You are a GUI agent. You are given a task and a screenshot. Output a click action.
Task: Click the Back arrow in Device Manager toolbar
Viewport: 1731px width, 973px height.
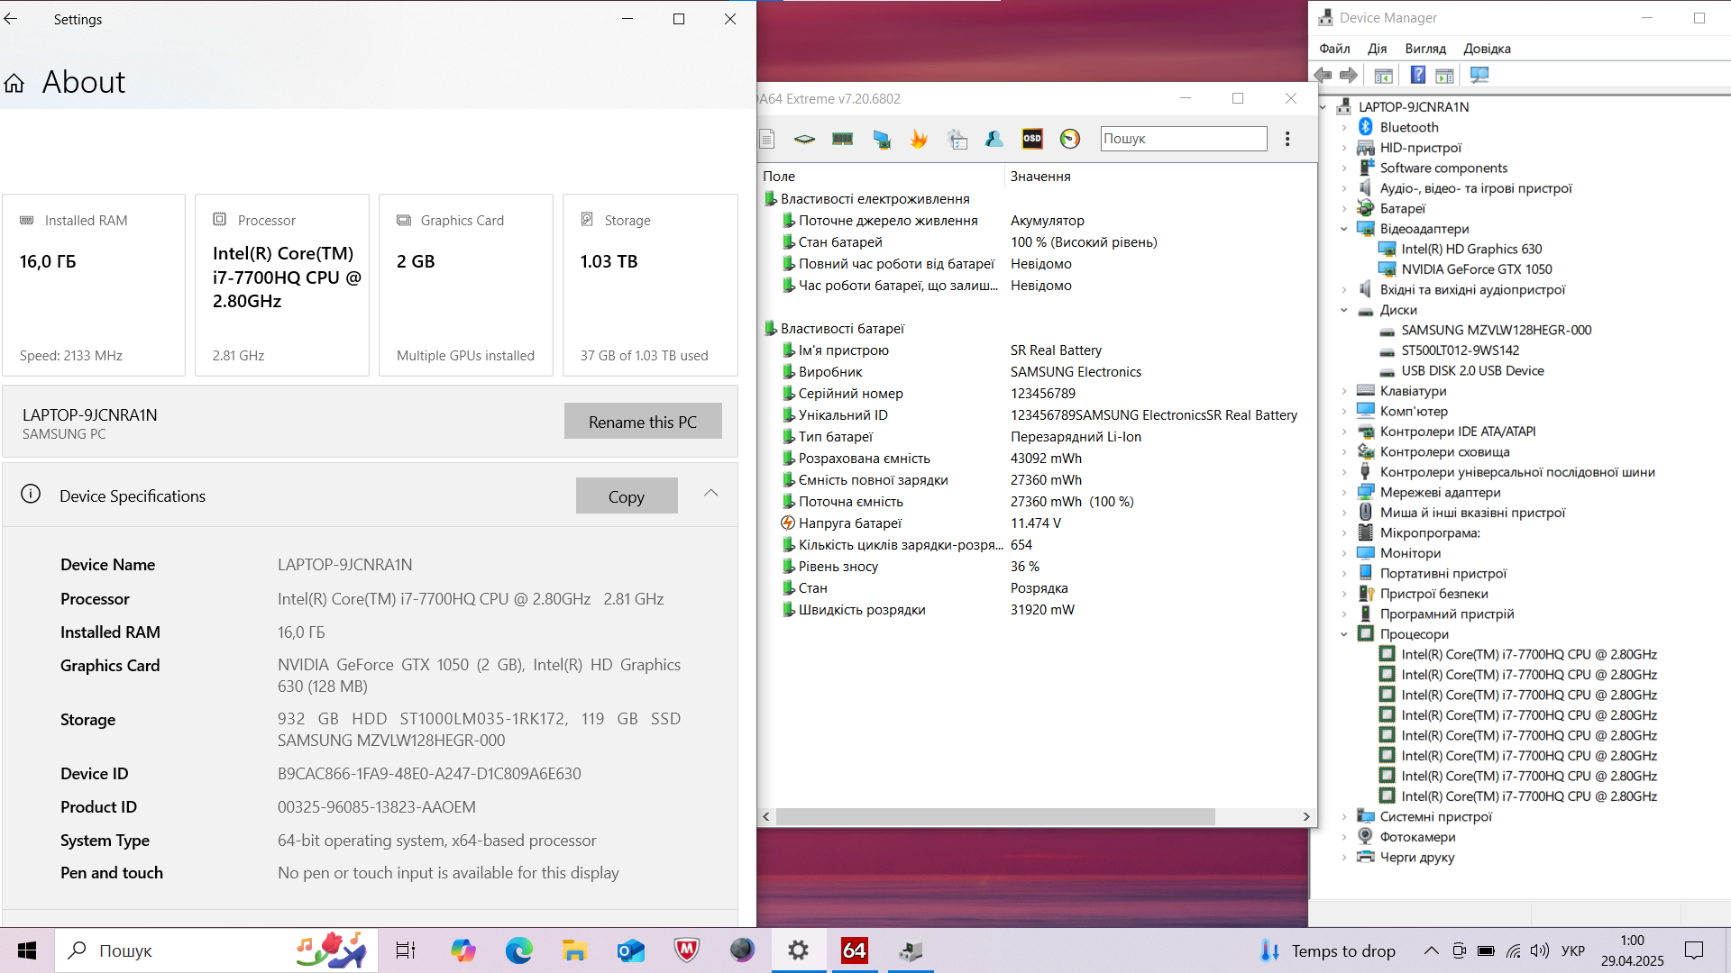[1323, 76]
